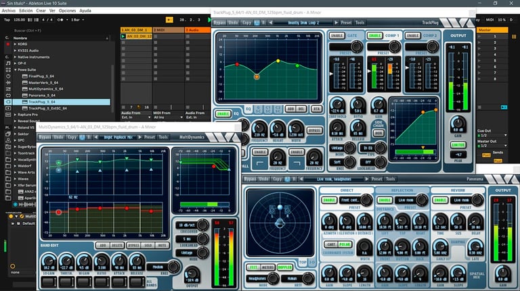Expand the Rapture Pro folder
The width and height of the screenshot is (520, 291).
[15, 114]
